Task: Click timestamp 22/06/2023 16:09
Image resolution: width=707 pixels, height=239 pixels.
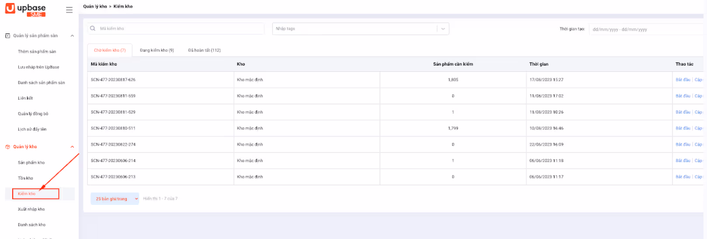Action: pyautogui.click(x=547, y=145)
